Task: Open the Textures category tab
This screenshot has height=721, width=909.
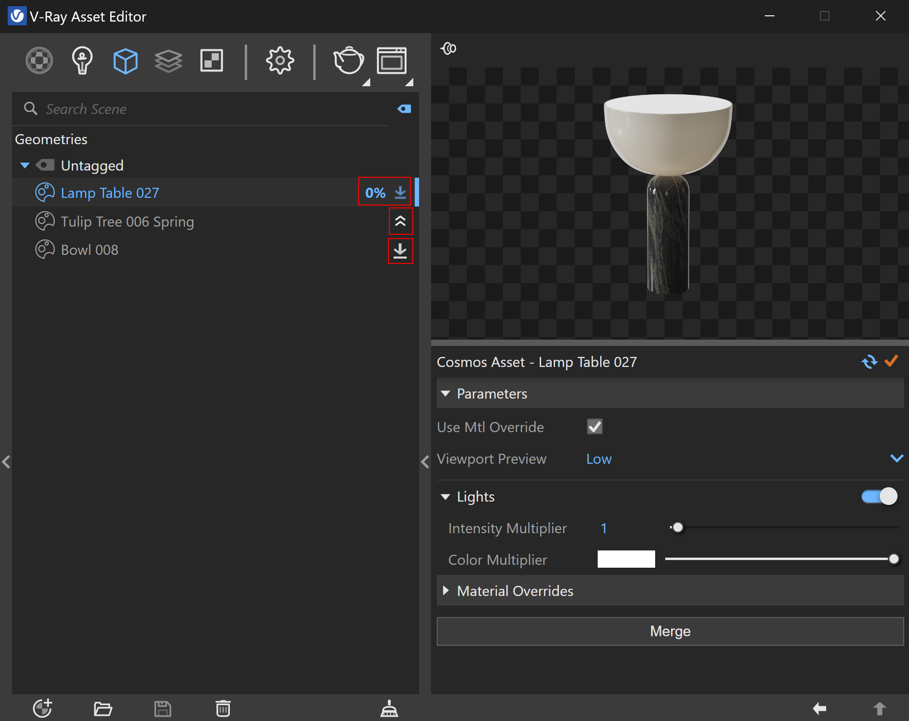Action: [212, 61]
